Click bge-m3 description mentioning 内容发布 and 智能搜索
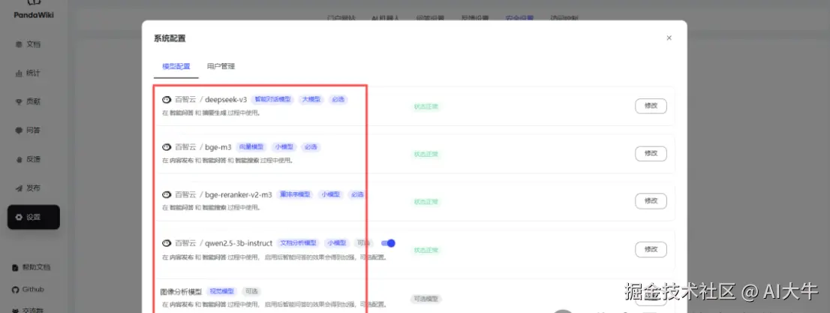830x313 pixels. [227, 161]
